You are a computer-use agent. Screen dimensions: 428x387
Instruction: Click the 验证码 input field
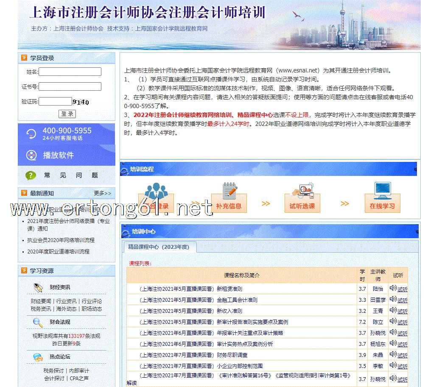pyautogui.click(x=55, y=101)
